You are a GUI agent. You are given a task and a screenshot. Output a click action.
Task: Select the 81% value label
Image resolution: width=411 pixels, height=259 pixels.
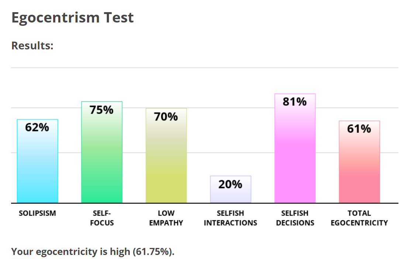coord(295,102)
